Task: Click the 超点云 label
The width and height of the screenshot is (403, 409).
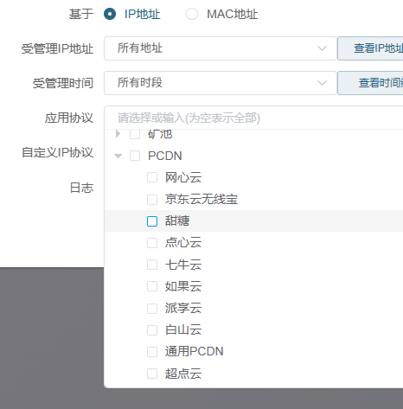Action: 183,374
